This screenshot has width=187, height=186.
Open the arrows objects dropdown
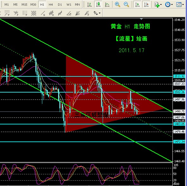[x=97, y=13]
